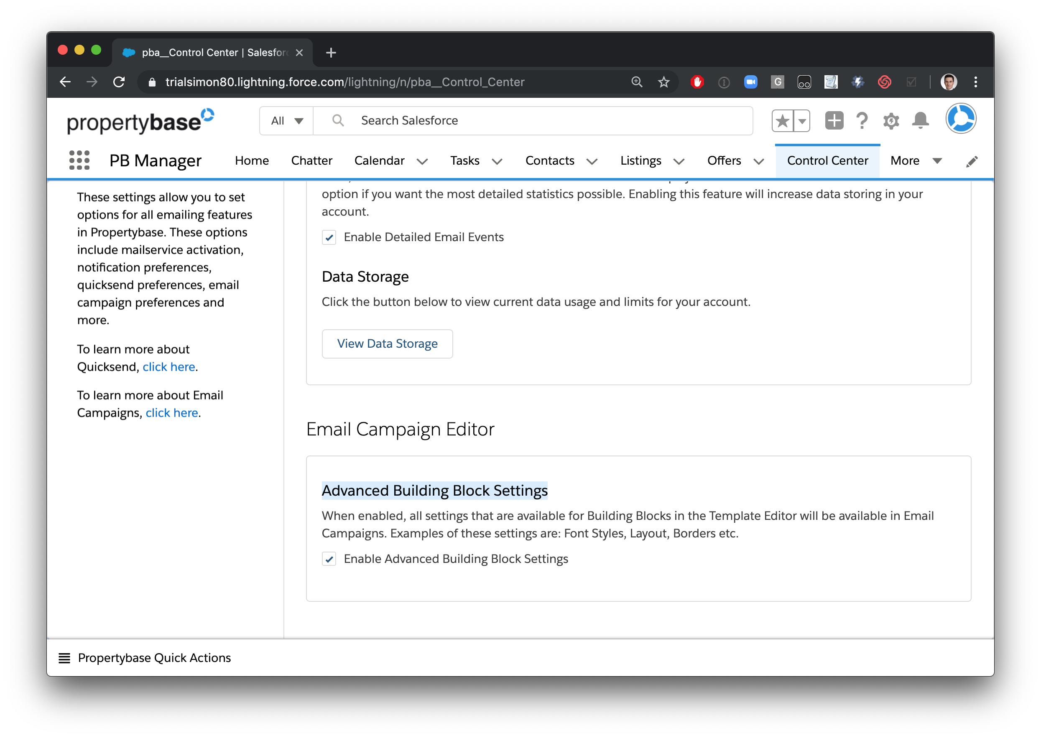The width and height of the screenshot is (1041, 738).
Task: Open the All search scope dropdown
Action: pos(286,120)
